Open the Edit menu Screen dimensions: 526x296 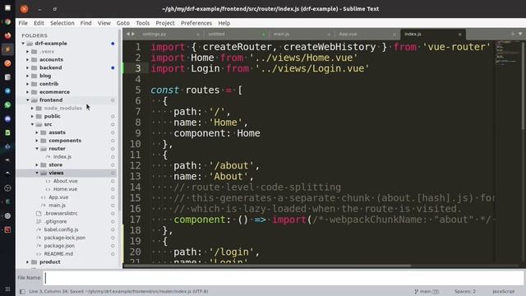39,23
